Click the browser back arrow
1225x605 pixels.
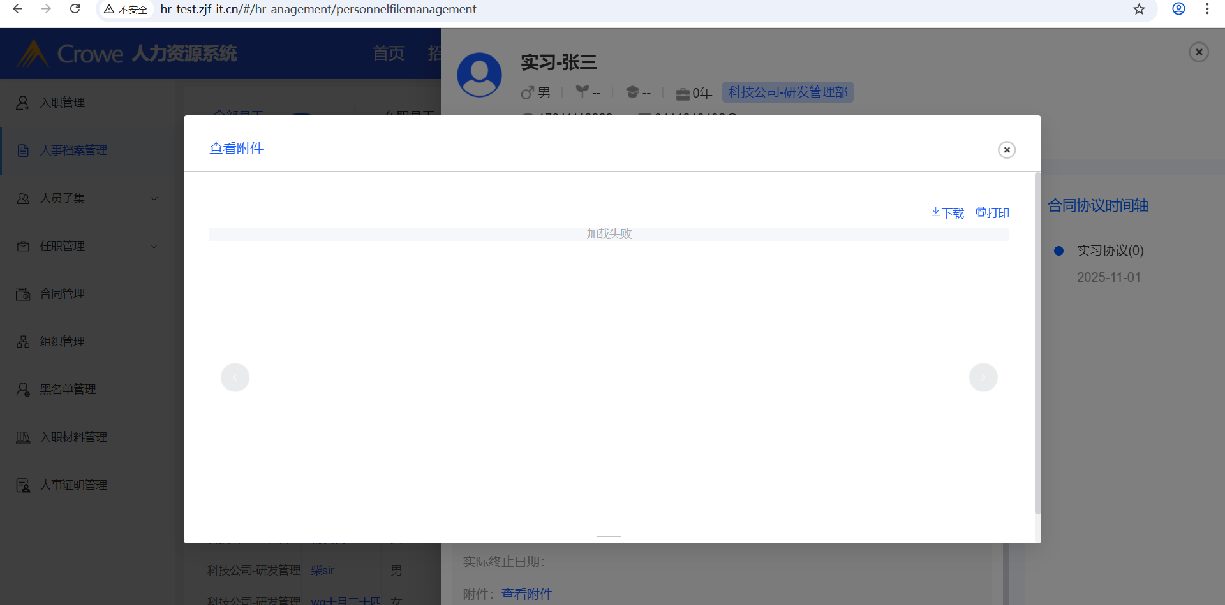18,9
